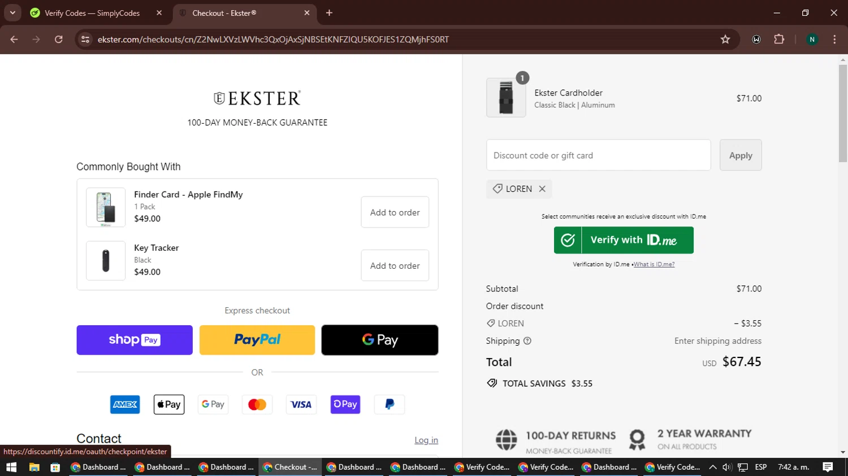
Task: Open a new browser tab
Action: click(x=329, y=13)
